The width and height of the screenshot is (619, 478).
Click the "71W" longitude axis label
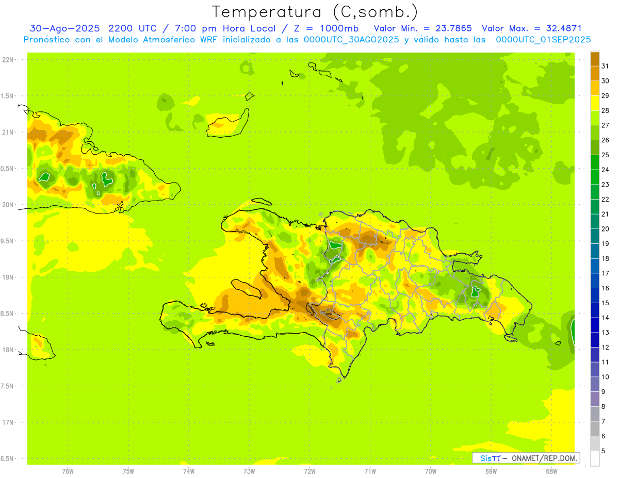[x=370, y=471]
